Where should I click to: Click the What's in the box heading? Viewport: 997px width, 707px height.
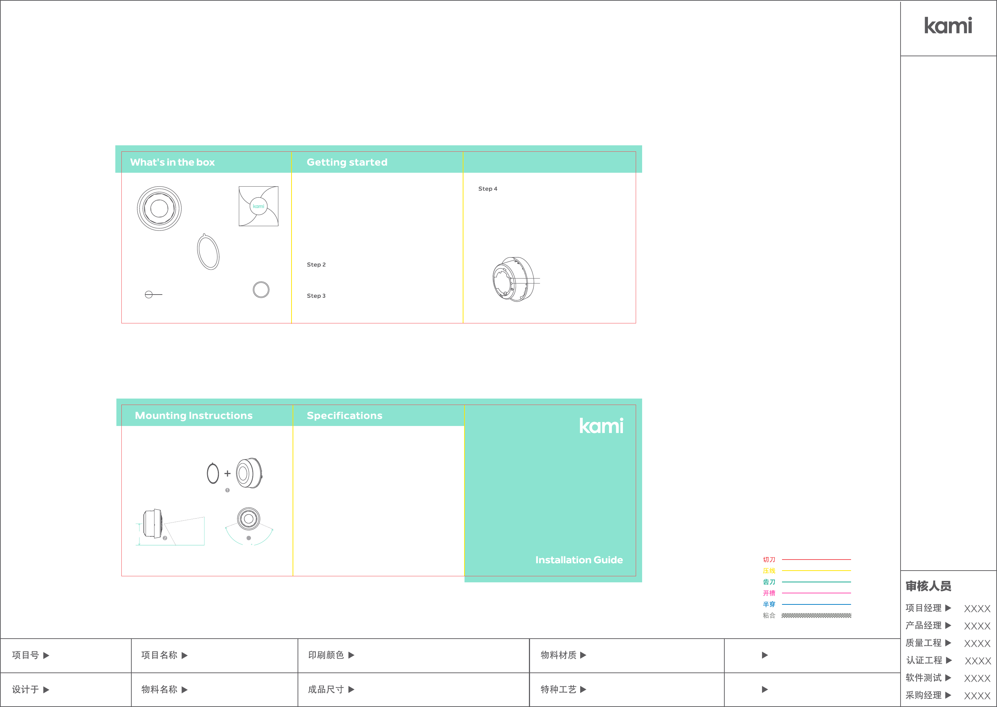tap(172, 162)
